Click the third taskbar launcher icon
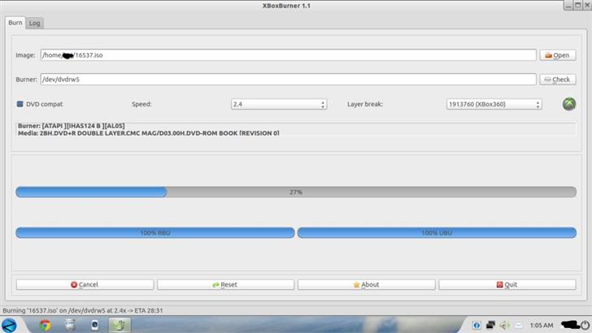592x333 pixels. 94,325
